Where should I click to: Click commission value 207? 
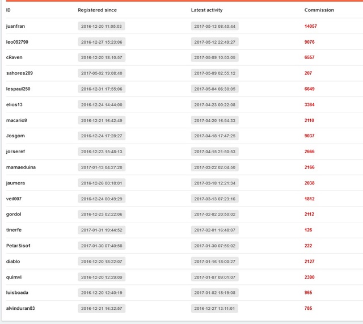pyautogui.click(x=308, y=73)
